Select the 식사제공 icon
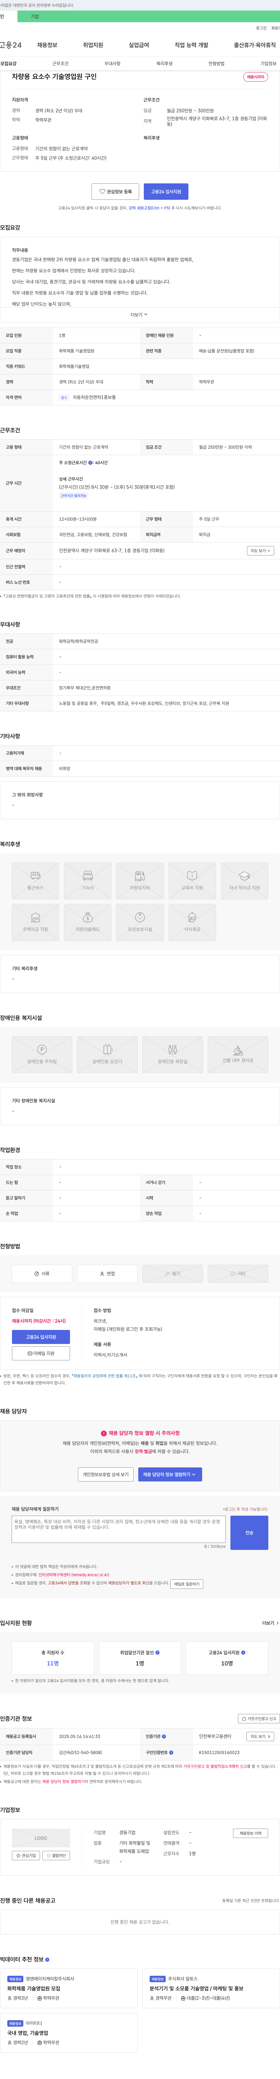Image resolution: width=280 pixels, height=2079 pixels. [192, 923]
